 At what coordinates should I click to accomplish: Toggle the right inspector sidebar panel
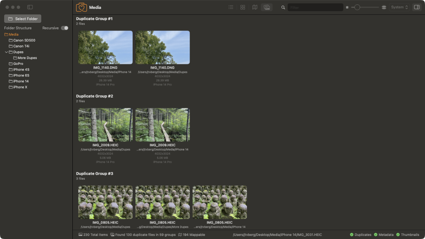[416, 7]
